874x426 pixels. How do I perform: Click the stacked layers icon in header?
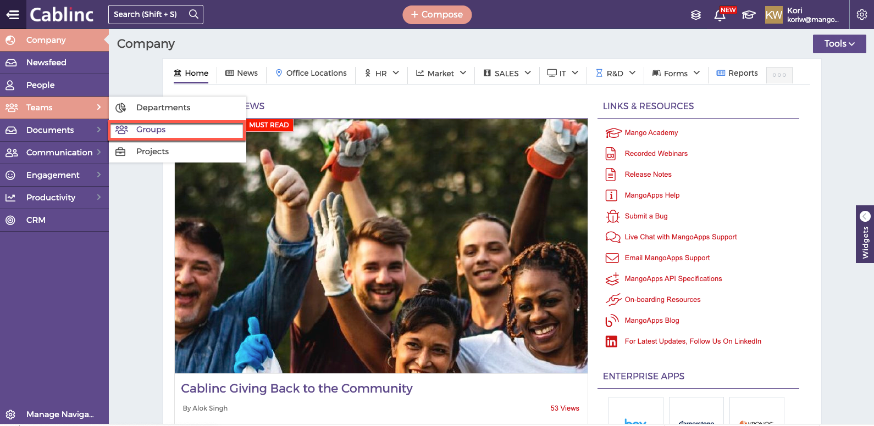click(696, 15)
